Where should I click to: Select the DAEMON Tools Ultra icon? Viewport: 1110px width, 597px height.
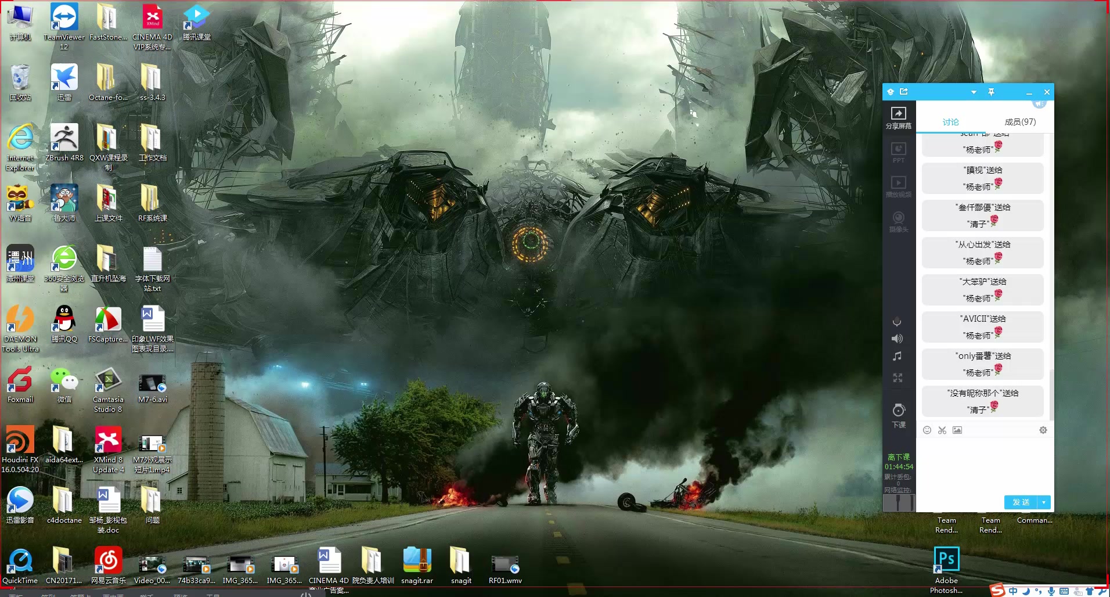click(20, 329)
